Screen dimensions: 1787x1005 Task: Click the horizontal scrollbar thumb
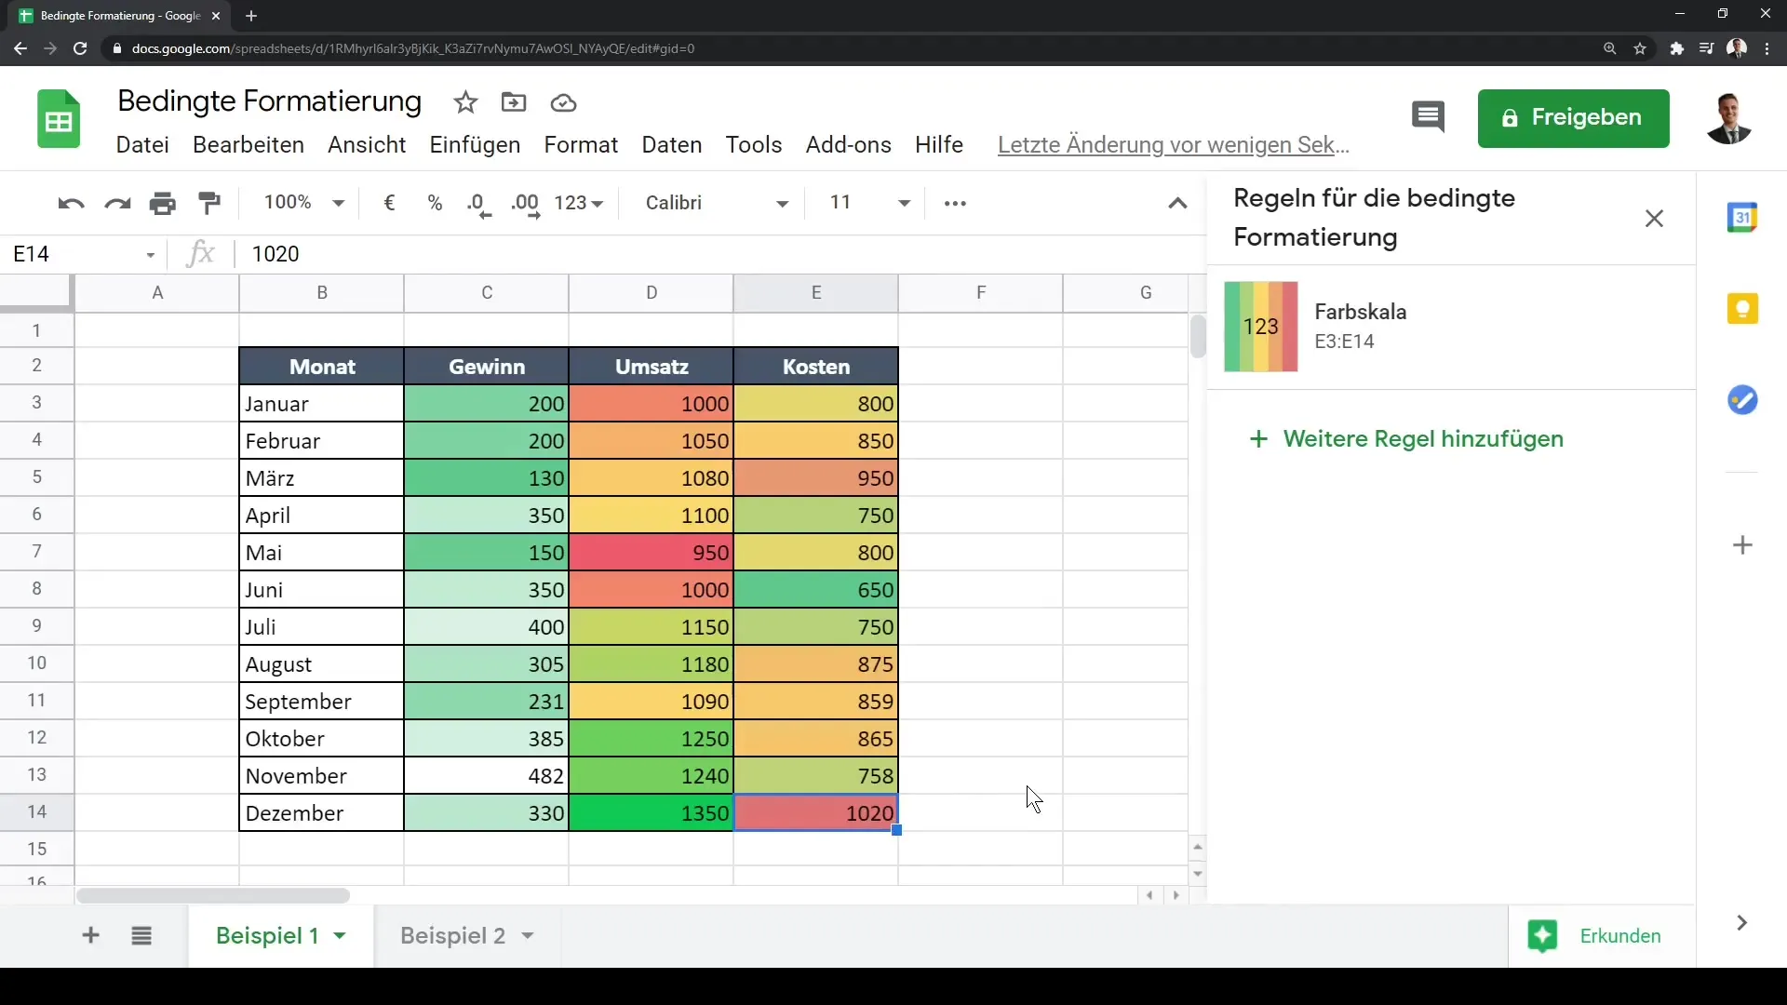click(x=213, y=896)
